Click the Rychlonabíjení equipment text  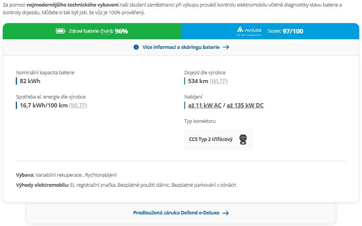point(101,175)
